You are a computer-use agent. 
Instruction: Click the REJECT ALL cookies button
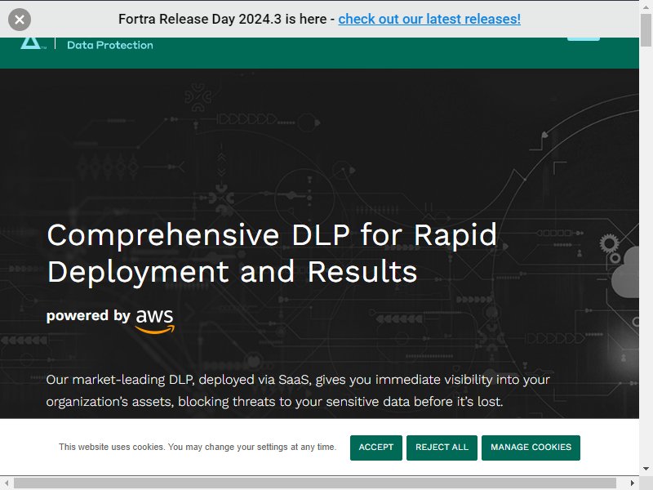(x=442, y=448)
